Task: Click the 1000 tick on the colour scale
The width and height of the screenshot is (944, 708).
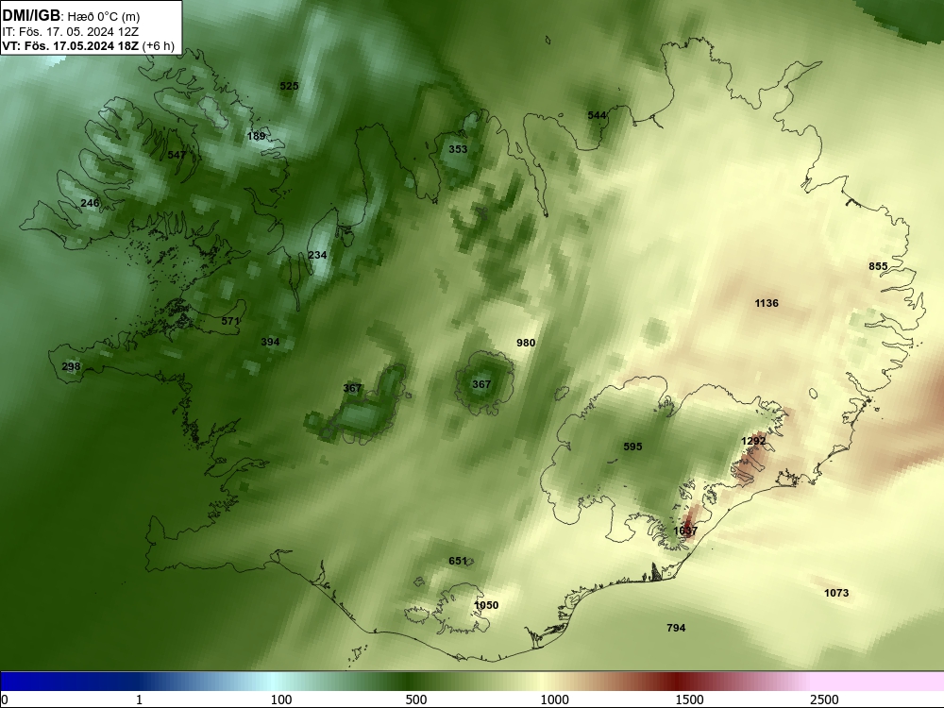Action: pyautogui.click(x=554, y=700)
